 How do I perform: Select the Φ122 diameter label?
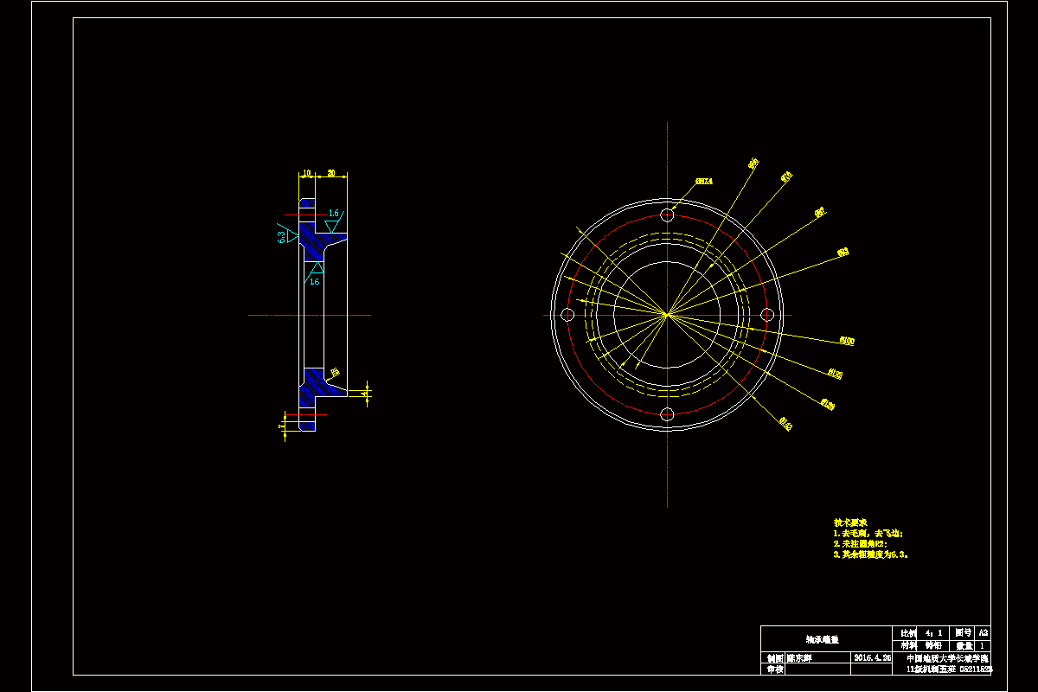tap(835, 374)
